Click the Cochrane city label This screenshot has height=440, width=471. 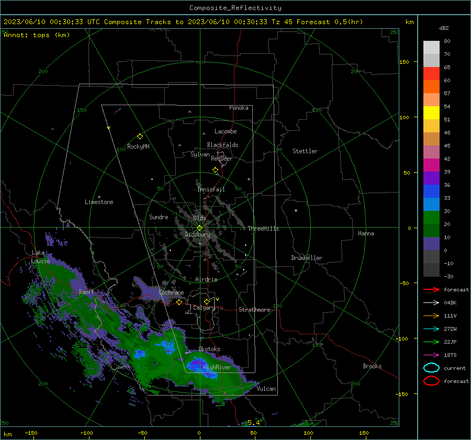[x=171, y=292]
